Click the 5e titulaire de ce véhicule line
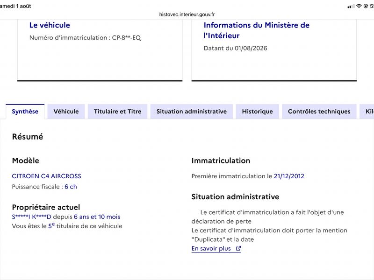This screenshot has height=280, width=374. click(67, 226)
